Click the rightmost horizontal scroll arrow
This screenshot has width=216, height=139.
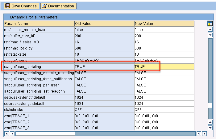(x=204, y=133)
